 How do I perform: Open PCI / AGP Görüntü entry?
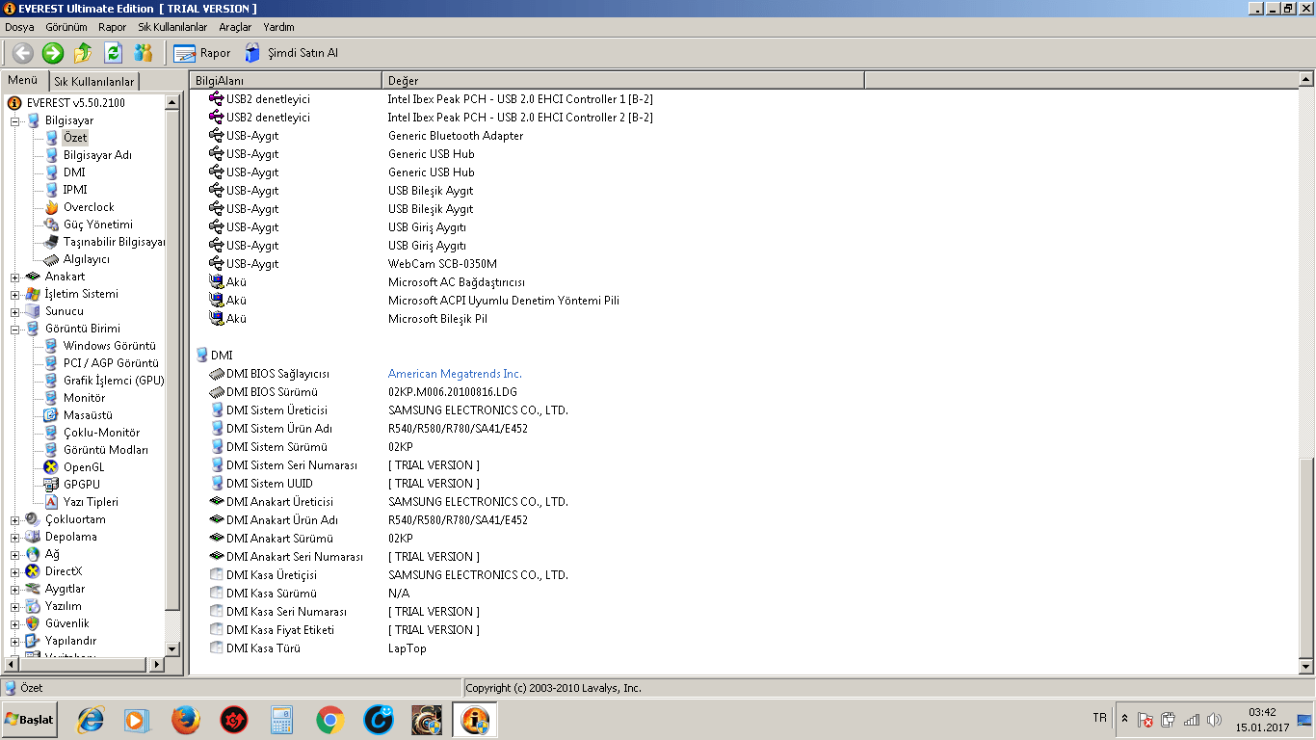click(111, 363)
